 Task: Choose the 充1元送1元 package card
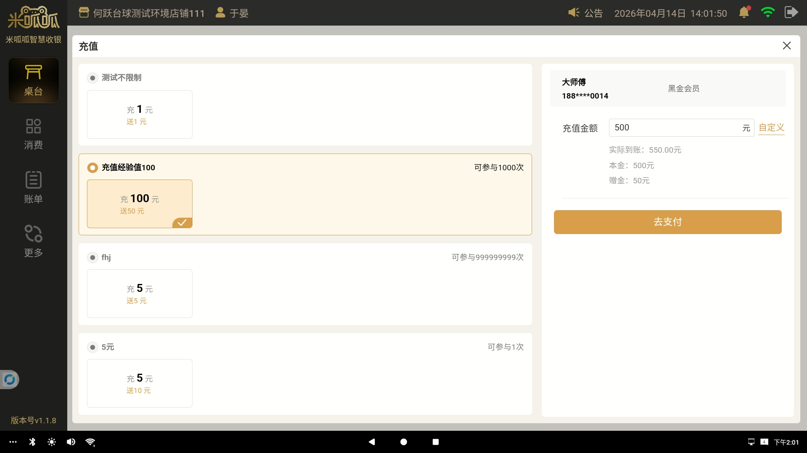coord(140,115)
